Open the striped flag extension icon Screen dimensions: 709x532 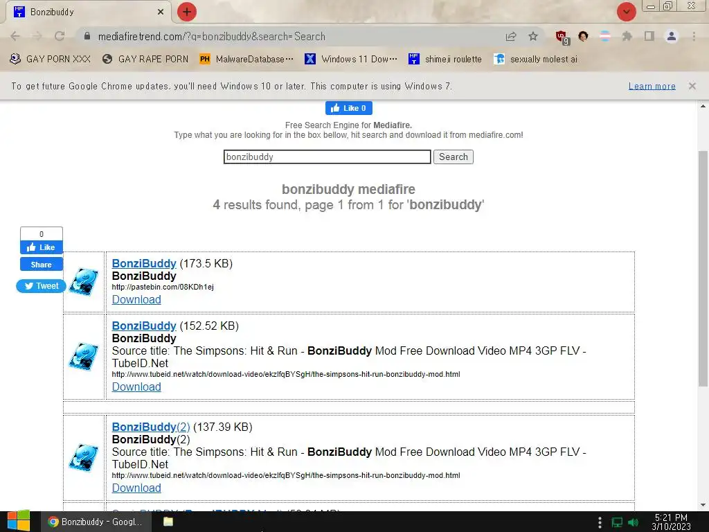tap(605, 36)
